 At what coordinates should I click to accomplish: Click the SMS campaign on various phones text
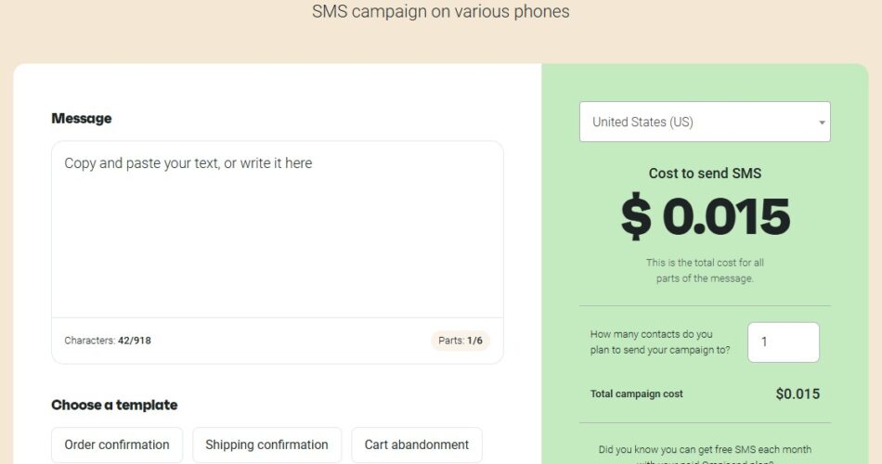(441, 12)
